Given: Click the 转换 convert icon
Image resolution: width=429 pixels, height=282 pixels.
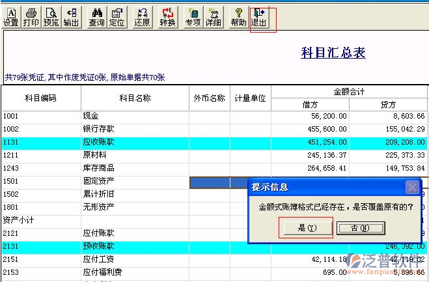Looking at the screenshot, I should click(x=168, y=18).
